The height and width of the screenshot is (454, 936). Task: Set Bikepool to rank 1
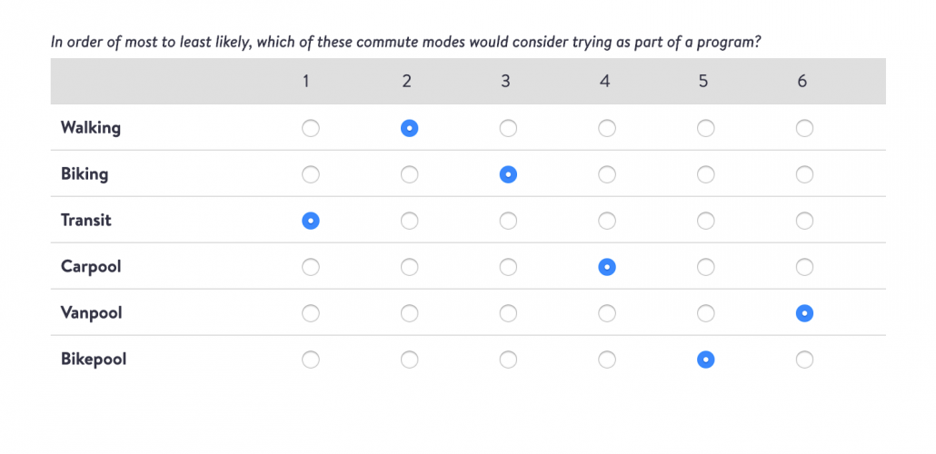(311, 360)
